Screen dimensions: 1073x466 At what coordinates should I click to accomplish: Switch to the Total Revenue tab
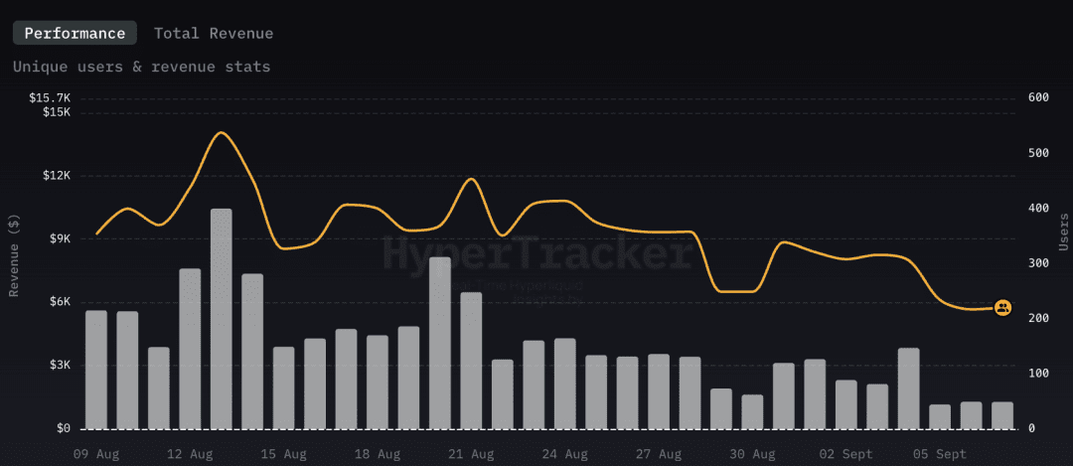214,34
